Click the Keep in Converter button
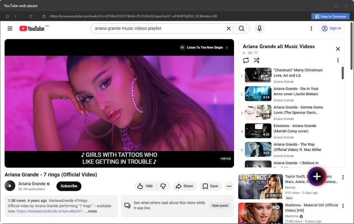 point(331,16)
